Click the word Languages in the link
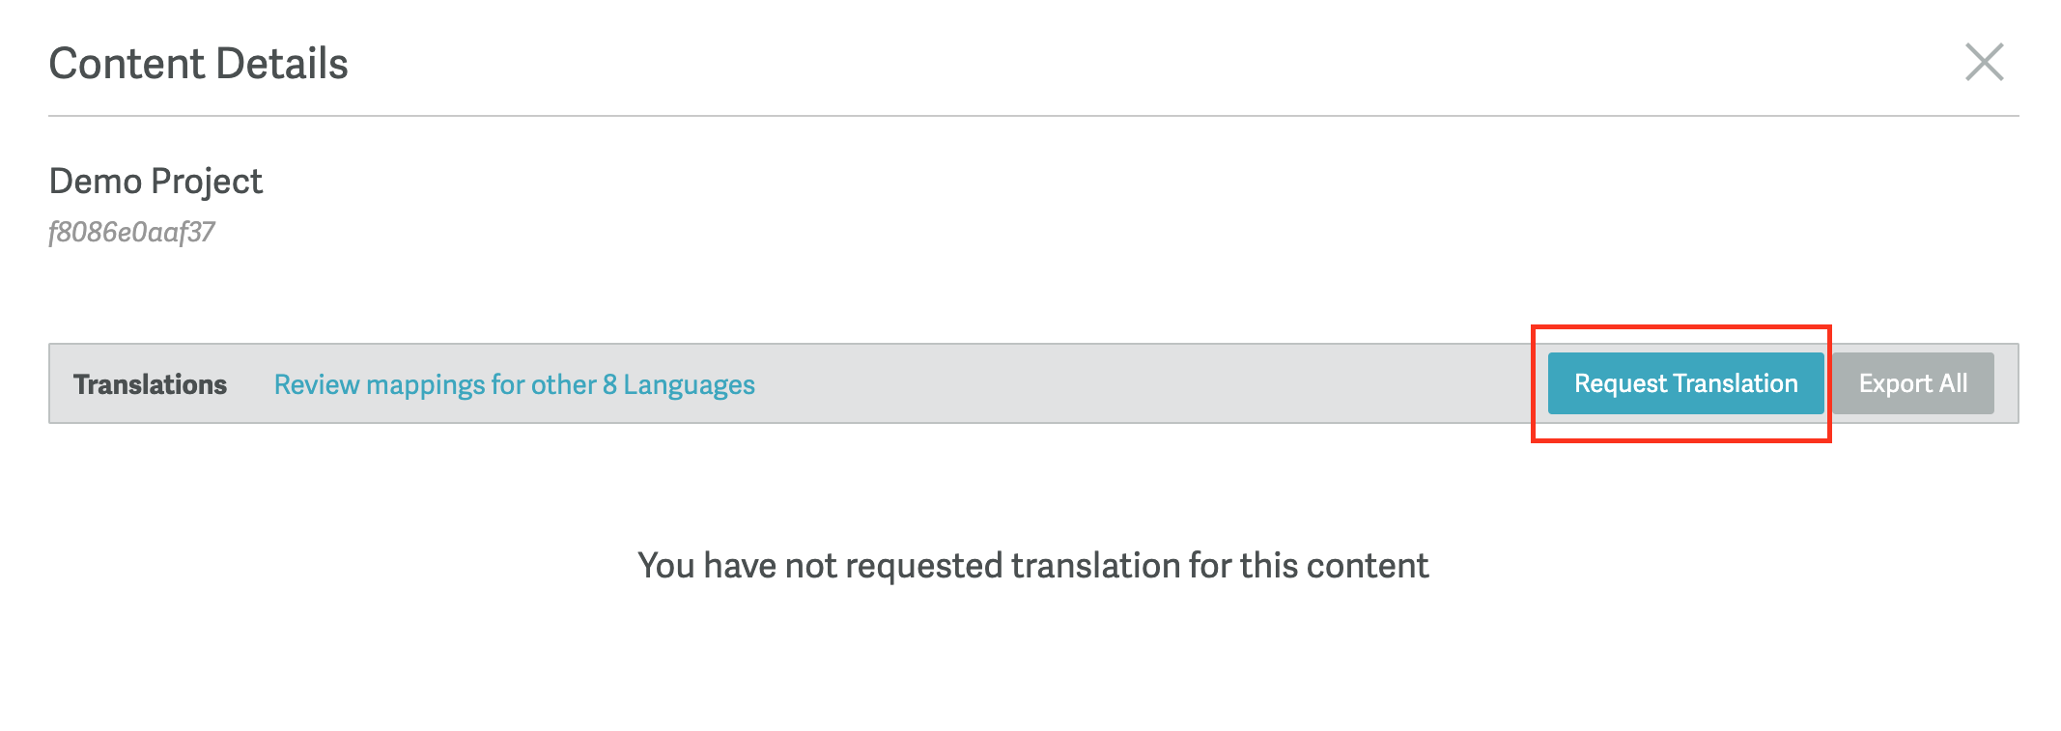 [x=689, y=384]
